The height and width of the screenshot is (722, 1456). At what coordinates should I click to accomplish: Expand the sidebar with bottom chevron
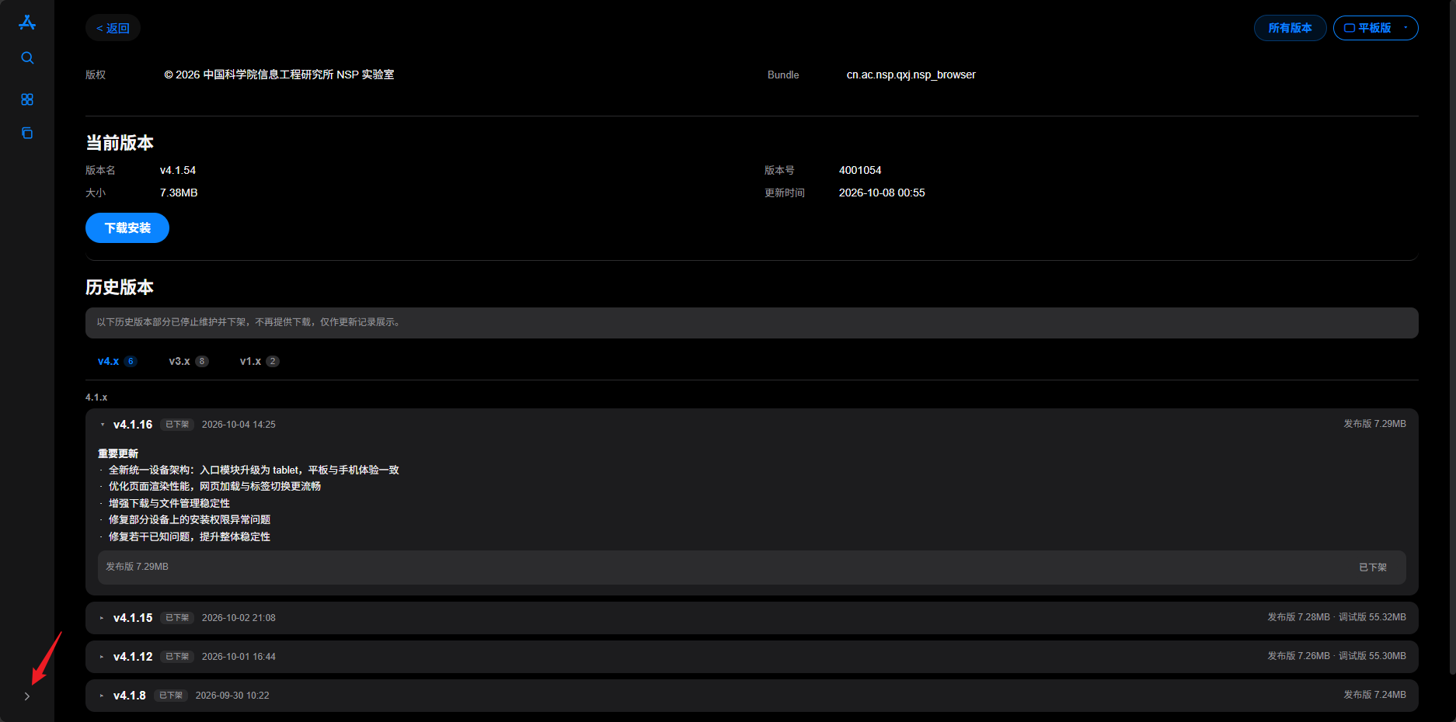click(27, 696)
